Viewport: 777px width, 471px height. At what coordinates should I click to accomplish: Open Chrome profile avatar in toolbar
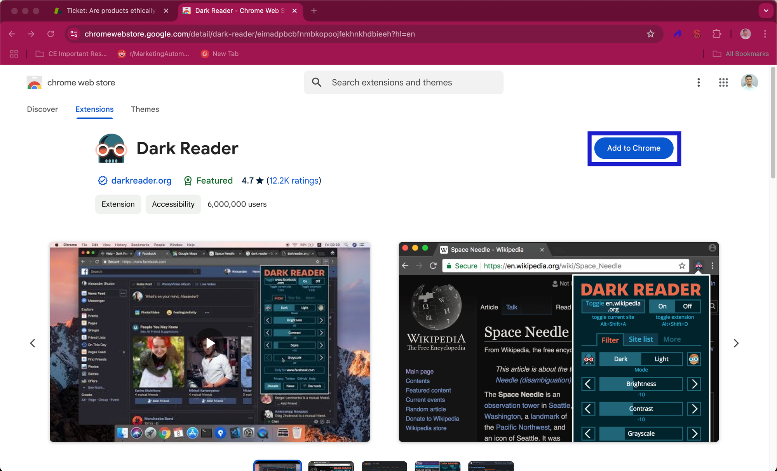click(x=745, y=34)
